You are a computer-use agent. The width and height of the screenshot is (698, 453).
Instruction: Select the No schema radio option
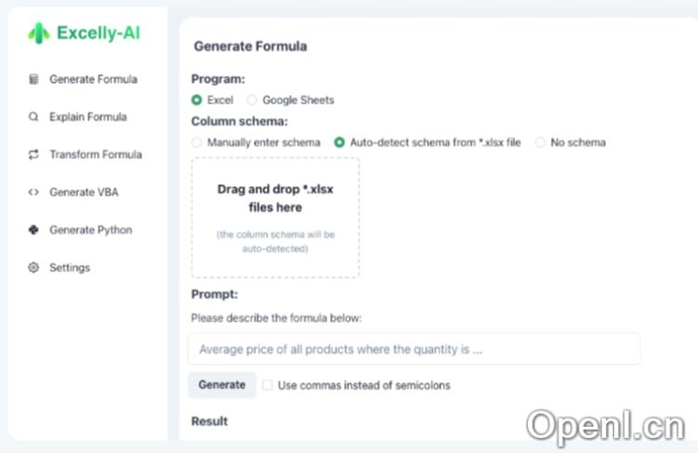[540, 143]
